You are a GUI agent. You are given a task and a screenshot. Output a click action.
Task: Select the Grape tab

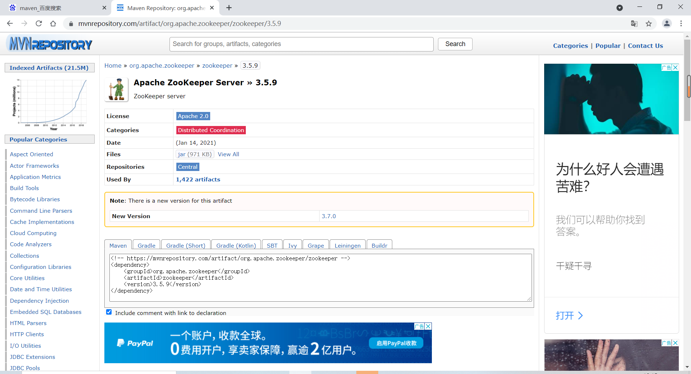click(316, 245)
